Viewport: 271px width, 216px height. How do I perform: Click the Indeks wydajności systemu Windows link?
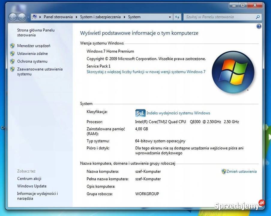[178, 113]
